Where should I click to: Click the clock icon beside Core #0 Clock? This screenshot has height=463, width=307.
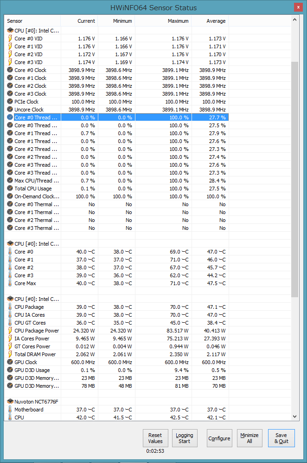[10, 70]
